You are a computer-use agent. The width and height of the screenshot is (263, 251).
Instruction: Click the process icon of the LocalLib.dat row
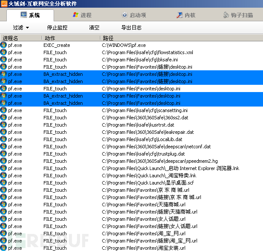pyautogui.click(x=3, y=139)
